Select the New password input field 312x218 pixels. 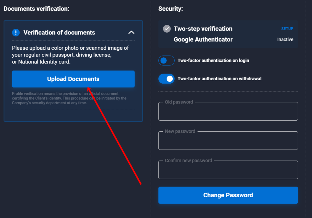pyautogui.click(x=228, y=141)
